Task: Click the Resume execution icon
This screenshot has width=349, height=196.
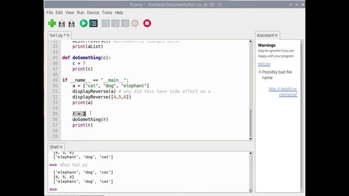Action: click(135, 23)
